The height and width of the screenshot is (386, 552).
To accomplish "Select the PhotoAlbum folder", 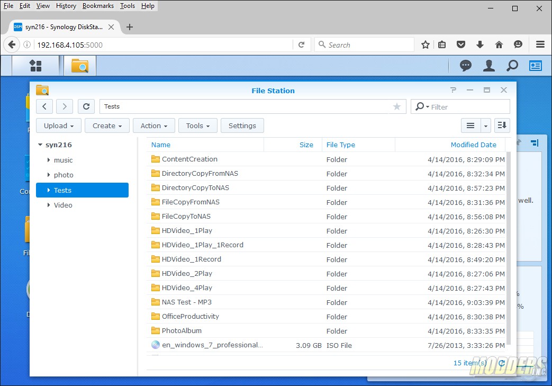I will pos(326,331).
